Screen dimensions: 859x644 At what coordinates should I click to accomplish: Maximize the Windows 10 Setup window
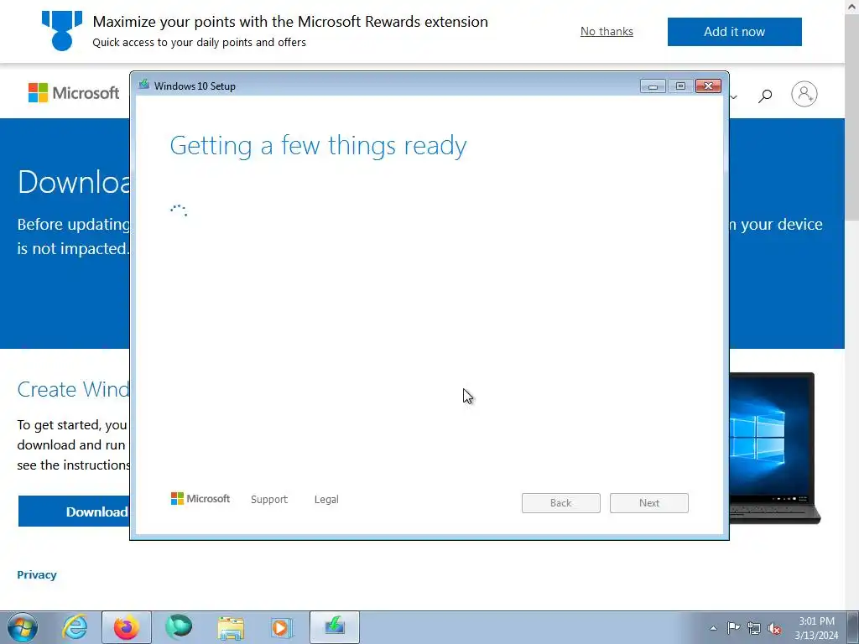tap(680, 86)
